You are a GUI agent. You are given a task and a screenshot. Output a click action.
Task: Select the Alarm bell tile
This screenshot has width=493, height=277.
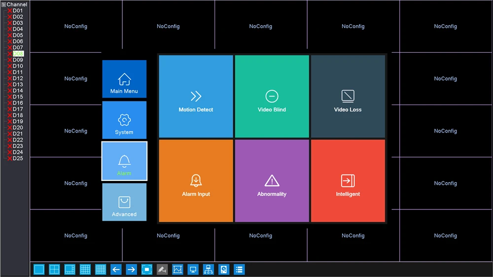coord(124,161)
